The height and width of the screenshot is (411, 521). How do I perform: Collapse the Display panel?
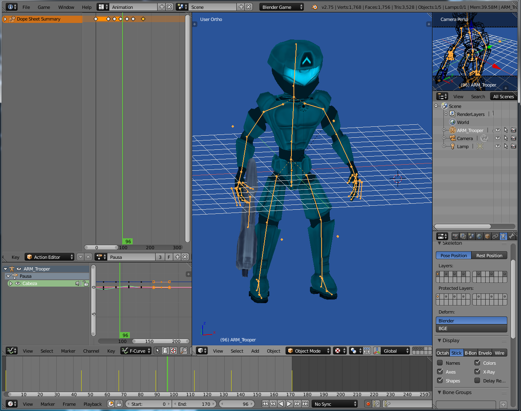[439, 341]
